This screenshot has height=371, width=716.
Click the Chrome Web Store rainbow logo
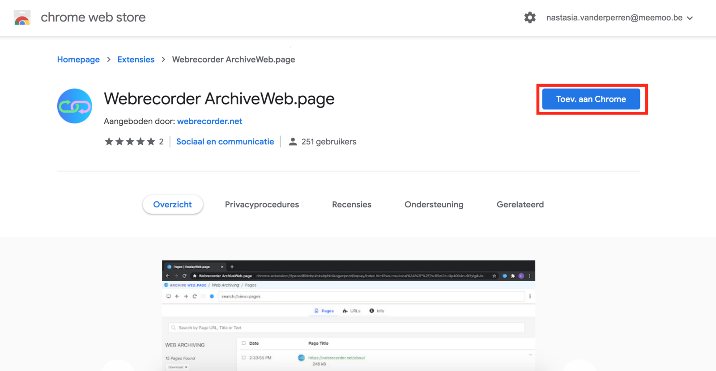(x=22, y=18)
